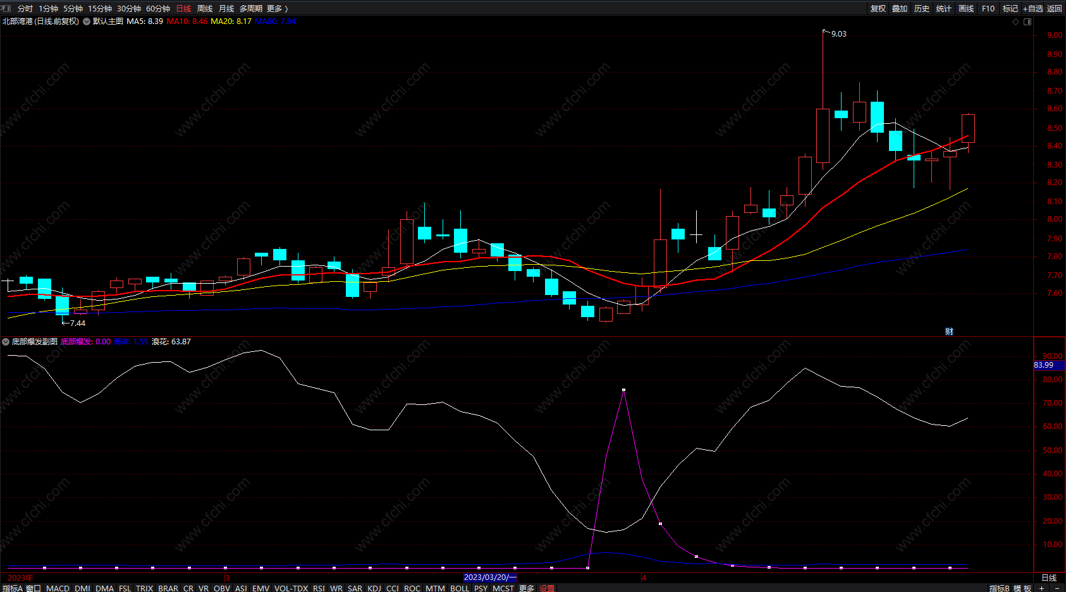This screenshot has width=1066, height=592.
Task: Switch to the 1分钟 timeframe
Action: point(48,9)
